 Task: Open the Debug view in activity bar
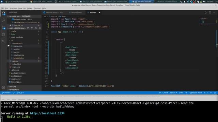(3, 35)
